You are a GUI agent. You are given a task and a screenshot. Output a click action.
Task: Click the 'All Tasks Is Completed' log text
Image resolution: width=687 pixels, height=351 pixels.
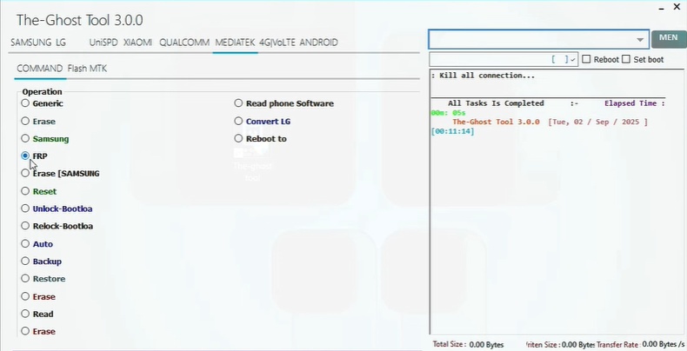pyautogui.click(x=496, y=103)
